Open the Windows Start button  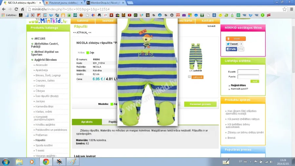pyautogui.click(x=6, y=162)
